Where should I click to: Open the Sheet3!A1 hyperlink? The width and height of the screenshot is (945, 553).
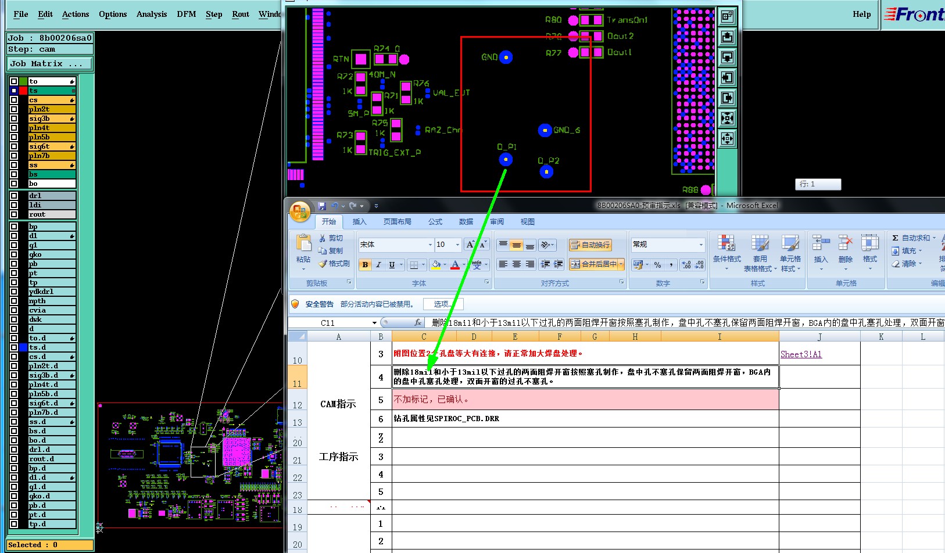801,354
